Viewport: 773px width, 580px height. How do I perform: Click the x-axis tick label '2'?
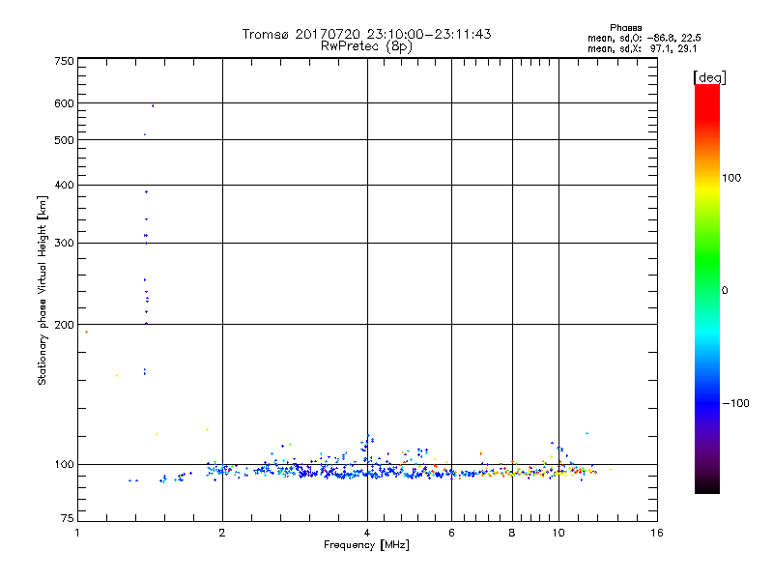(222, 533)
